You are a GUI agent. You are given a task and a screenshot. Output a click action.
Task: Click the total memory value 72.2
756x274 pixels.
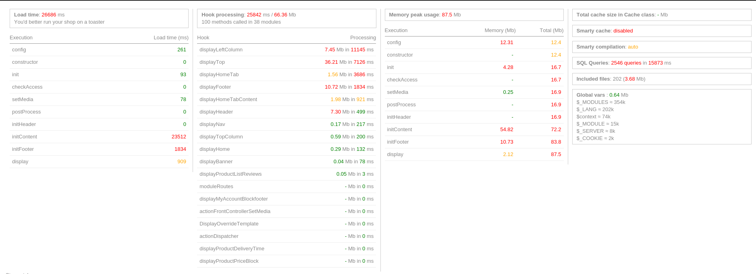[x=556, y=130]
